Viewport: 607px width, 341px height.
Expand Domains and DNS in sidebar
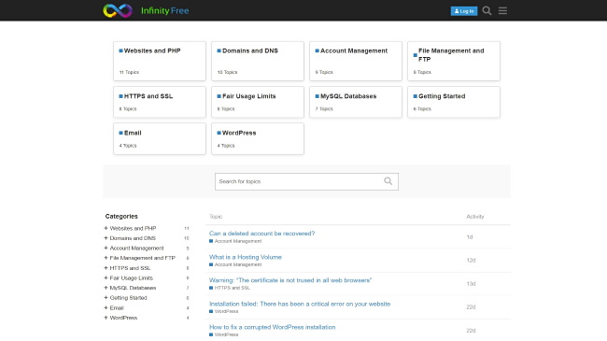[106, 238]
